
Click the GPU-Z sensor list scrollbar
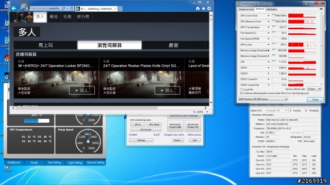[x=321, y=46]
